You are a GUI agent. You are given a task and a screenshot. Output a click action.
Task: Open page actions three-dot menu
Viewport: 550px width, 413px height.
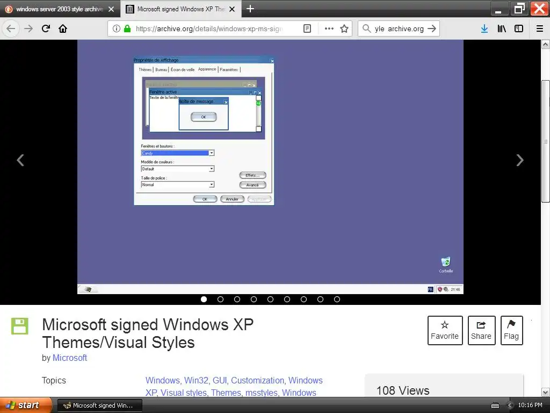pos(329,29)
